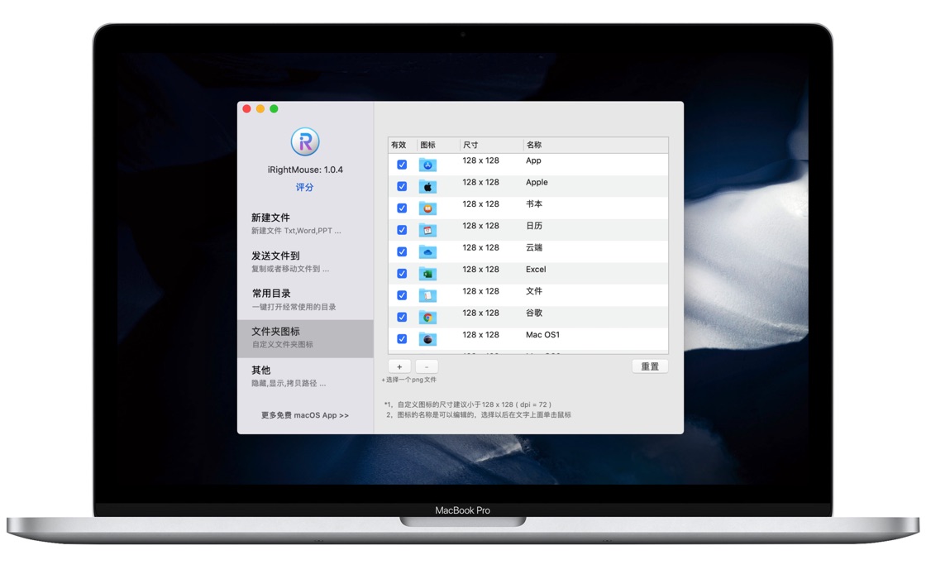
Task: Select the 日历 calendar folder icon
Action: 427,231
